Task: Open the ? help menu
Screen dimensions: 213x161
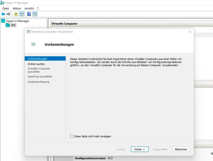Action: (38, 8)
